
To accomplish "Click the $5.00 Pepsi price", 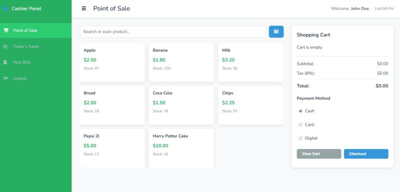I will 90,146.
